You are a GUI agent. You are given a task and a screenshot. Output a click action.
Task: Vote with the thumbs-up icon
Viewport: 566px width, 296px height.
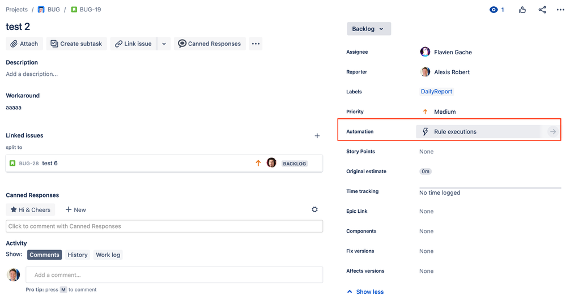click(x=522, y=10)
